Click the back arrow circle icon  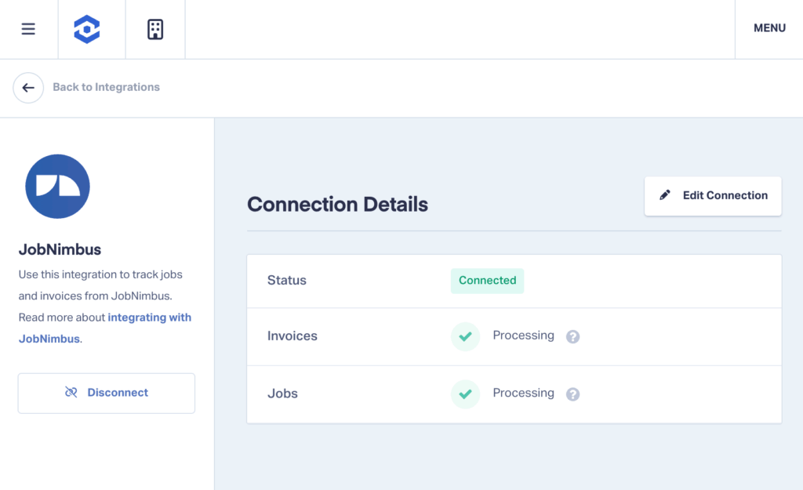[28, 87]
